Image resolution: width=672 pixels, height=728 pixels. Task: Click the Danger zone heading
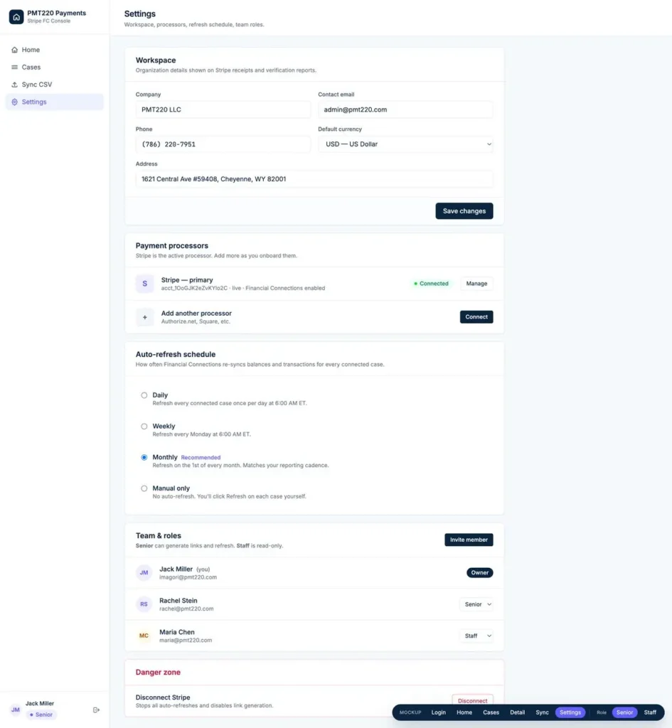click(158, 673)
